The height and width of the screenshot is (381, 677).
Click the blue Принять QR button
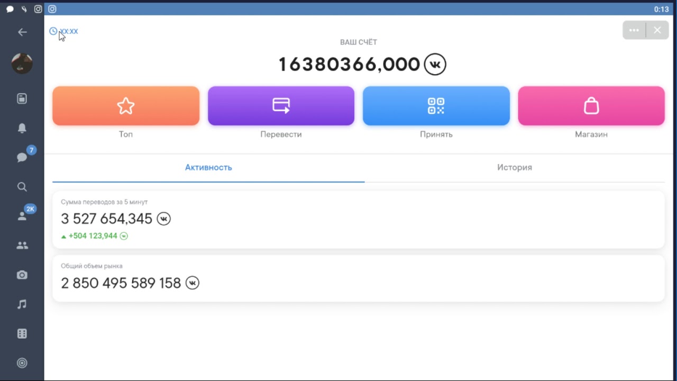[x=436, y=106]
